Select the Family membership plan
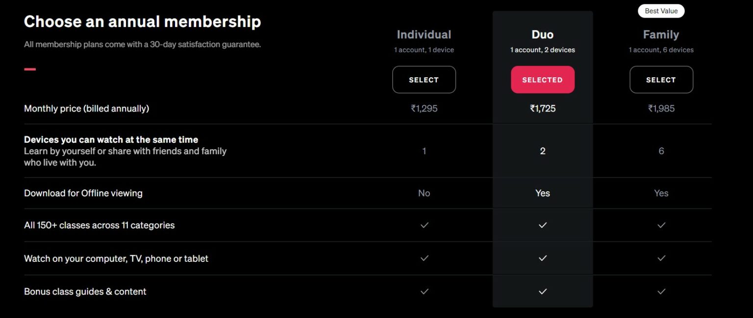The image size is (753, 318). click(661, 79)
